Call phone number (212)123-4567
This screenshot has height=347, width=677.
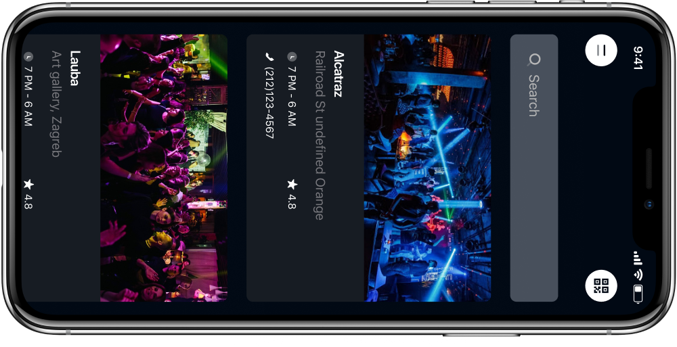click(269, 102)
